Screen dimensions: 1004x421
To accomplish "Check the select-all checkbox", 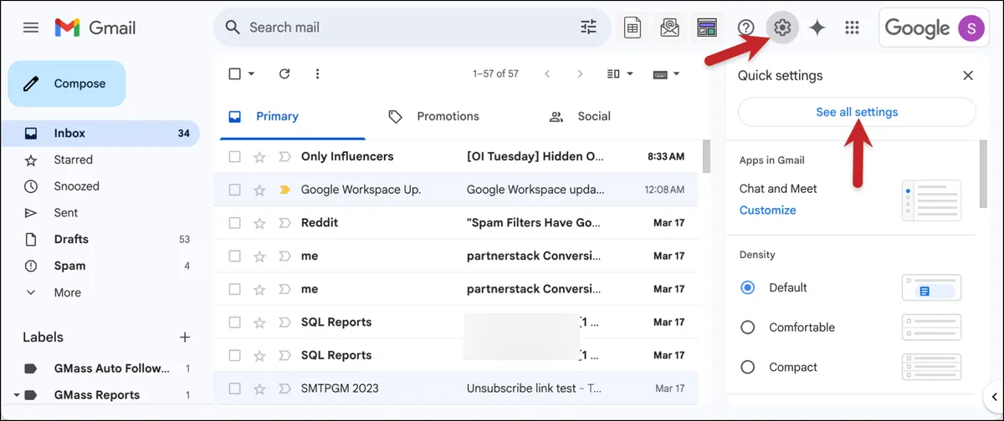I will click(235, 74).
